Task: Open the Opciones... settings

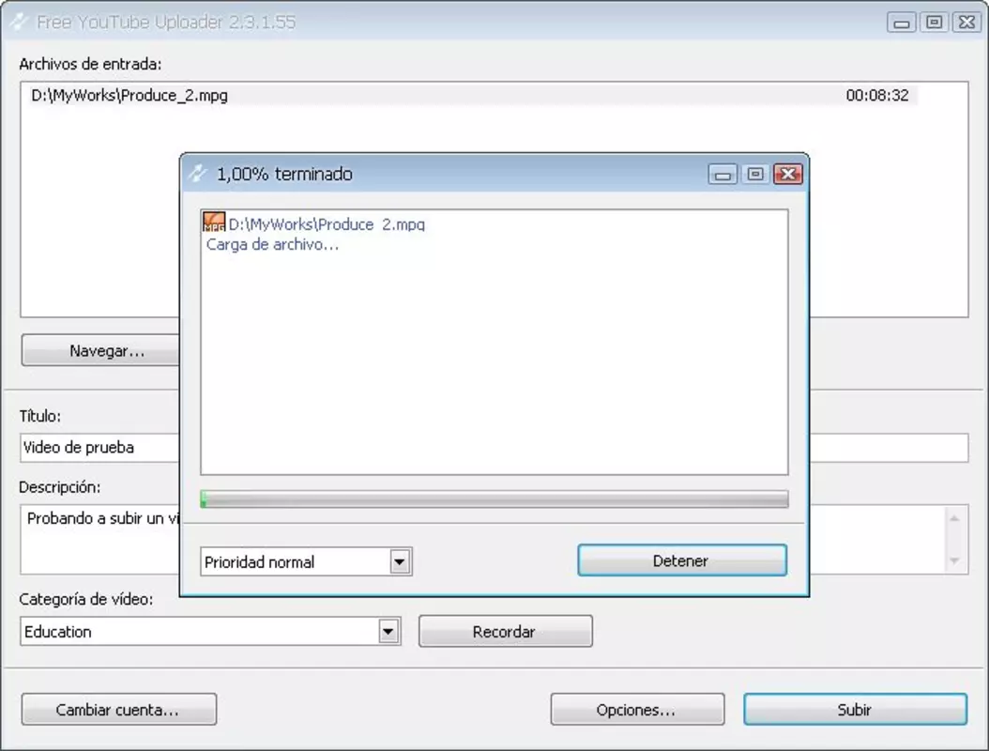Action: pyautogui.click(x=637, y=710)
